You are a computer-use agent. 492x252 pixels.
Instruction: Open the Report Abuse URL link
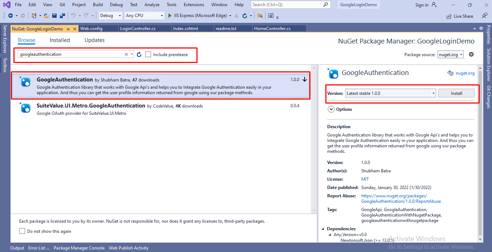tap(401, 198)
